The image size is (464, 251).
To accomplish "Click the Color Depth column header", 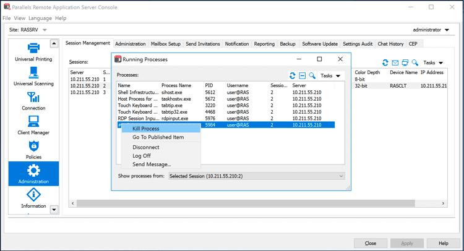I will click(x=367, y=72).
